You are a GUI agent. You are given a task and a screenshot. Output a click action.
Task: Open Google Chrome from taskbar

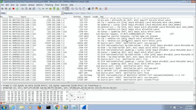click(x=57, y=107)
